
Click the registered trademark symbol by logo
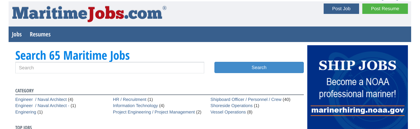[x=165, y=8]
